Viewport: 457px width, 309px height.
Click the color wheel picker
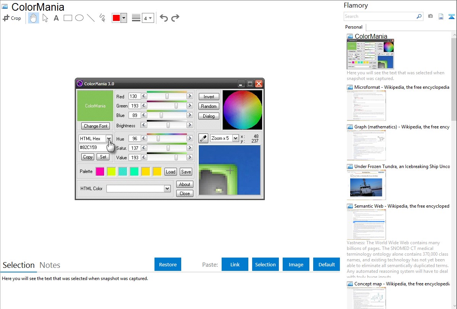click(243, 110)
